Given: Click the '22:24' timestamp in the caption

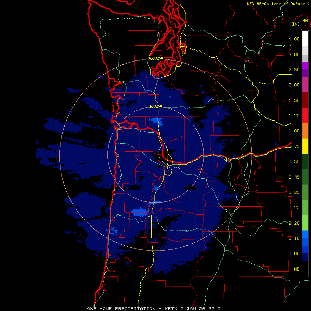Looking at the screenshot, I should (x=217, y=309).
